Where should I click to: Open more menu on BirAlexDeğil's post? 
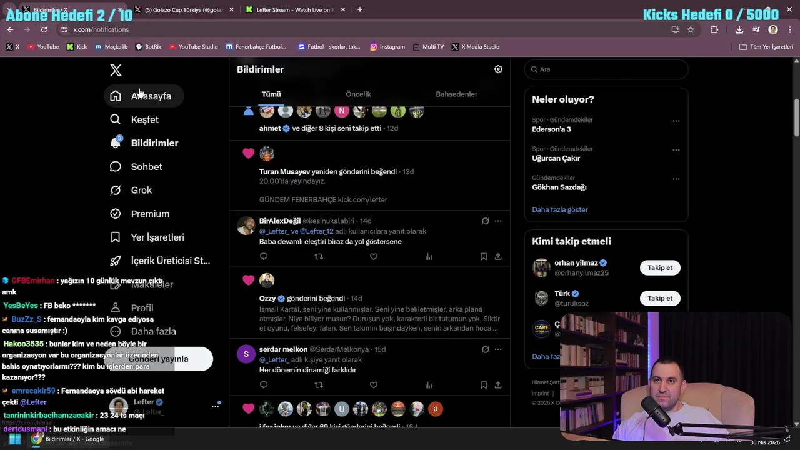coord(498,221)
